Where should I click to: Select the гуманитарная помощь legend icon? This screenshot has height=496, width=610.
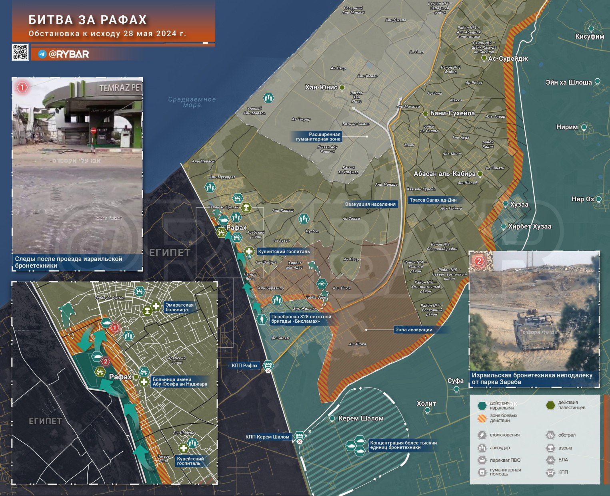tap(482, 472)
